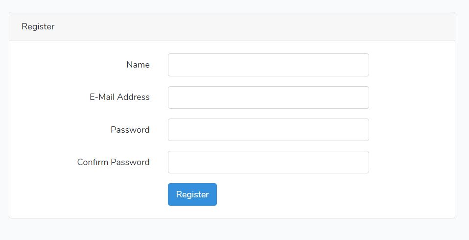Screen dimensions: 469x240
Task: Focus the E-Mail Address text box
Action: click(x=268, y=97)
